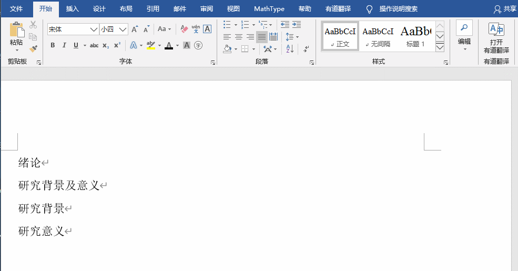Image resolution: width=518 pixels, height=271 pixels.
Task: Toggle show paragraph marks
Action: pos(307,49)
